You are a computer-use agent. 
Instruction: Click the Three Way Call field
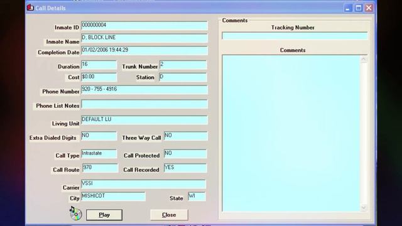click(x=186, y=136)
